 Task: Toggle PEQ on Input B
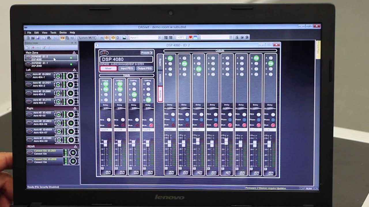(123, 120)
